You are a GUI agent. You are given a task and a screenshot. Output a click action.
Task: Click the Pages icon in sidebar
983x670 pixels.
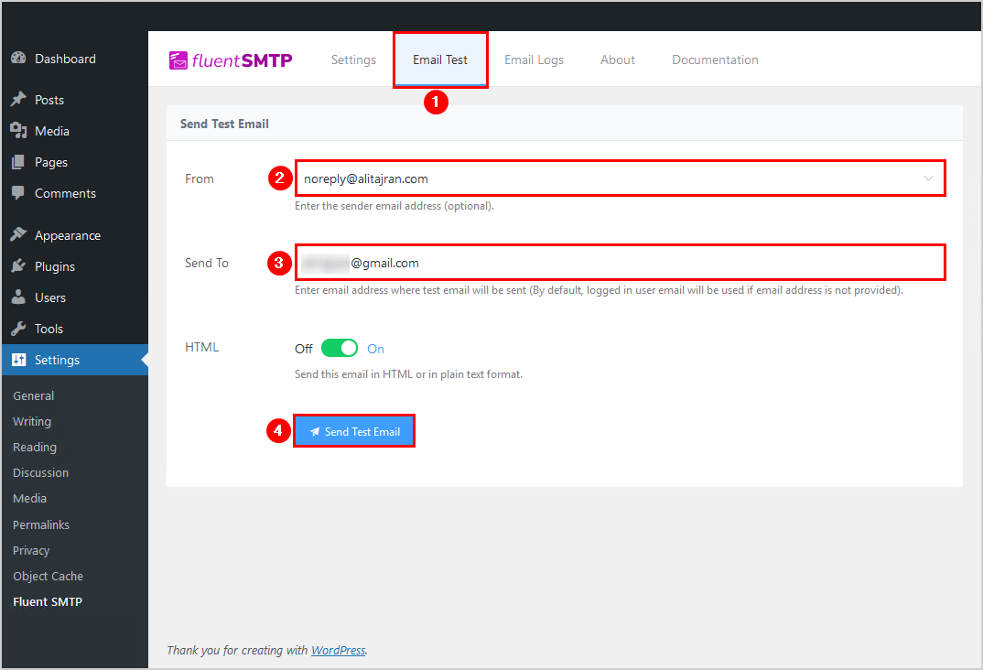tap(18, 162)
